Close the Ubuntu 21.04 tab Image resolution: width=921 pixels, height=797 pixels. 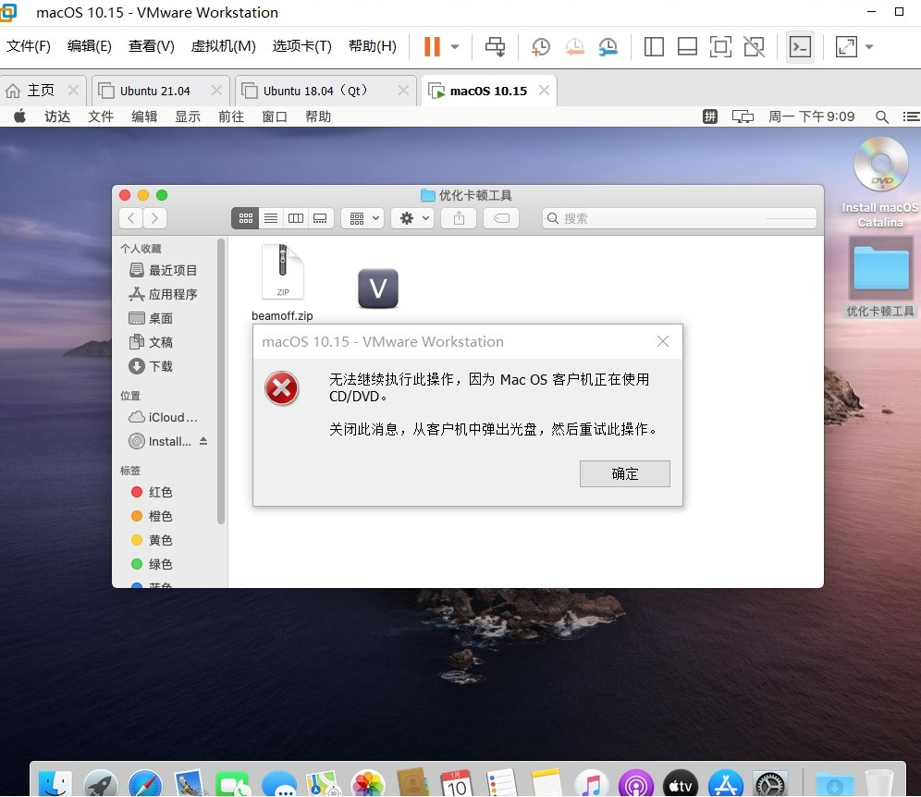tap(216, 91)
